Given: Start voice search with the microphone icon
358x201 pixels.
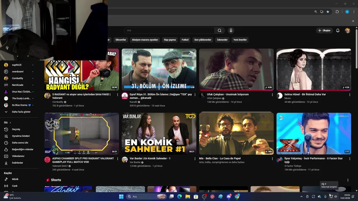Looking at the screenshot, I should click(x=231, y=30).
